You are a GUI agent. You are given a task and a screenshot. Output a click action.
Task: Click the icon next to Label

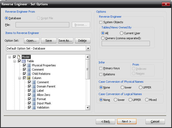[34, 91]
